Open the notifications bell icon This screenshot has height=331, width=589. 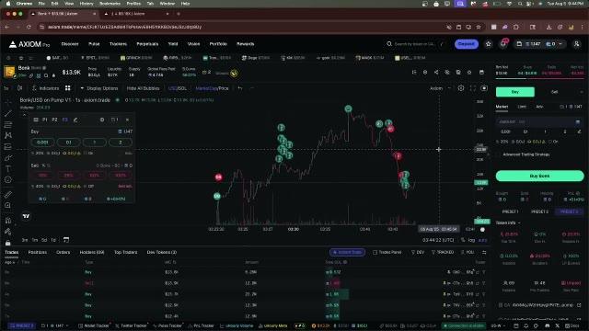click(503, 44)
